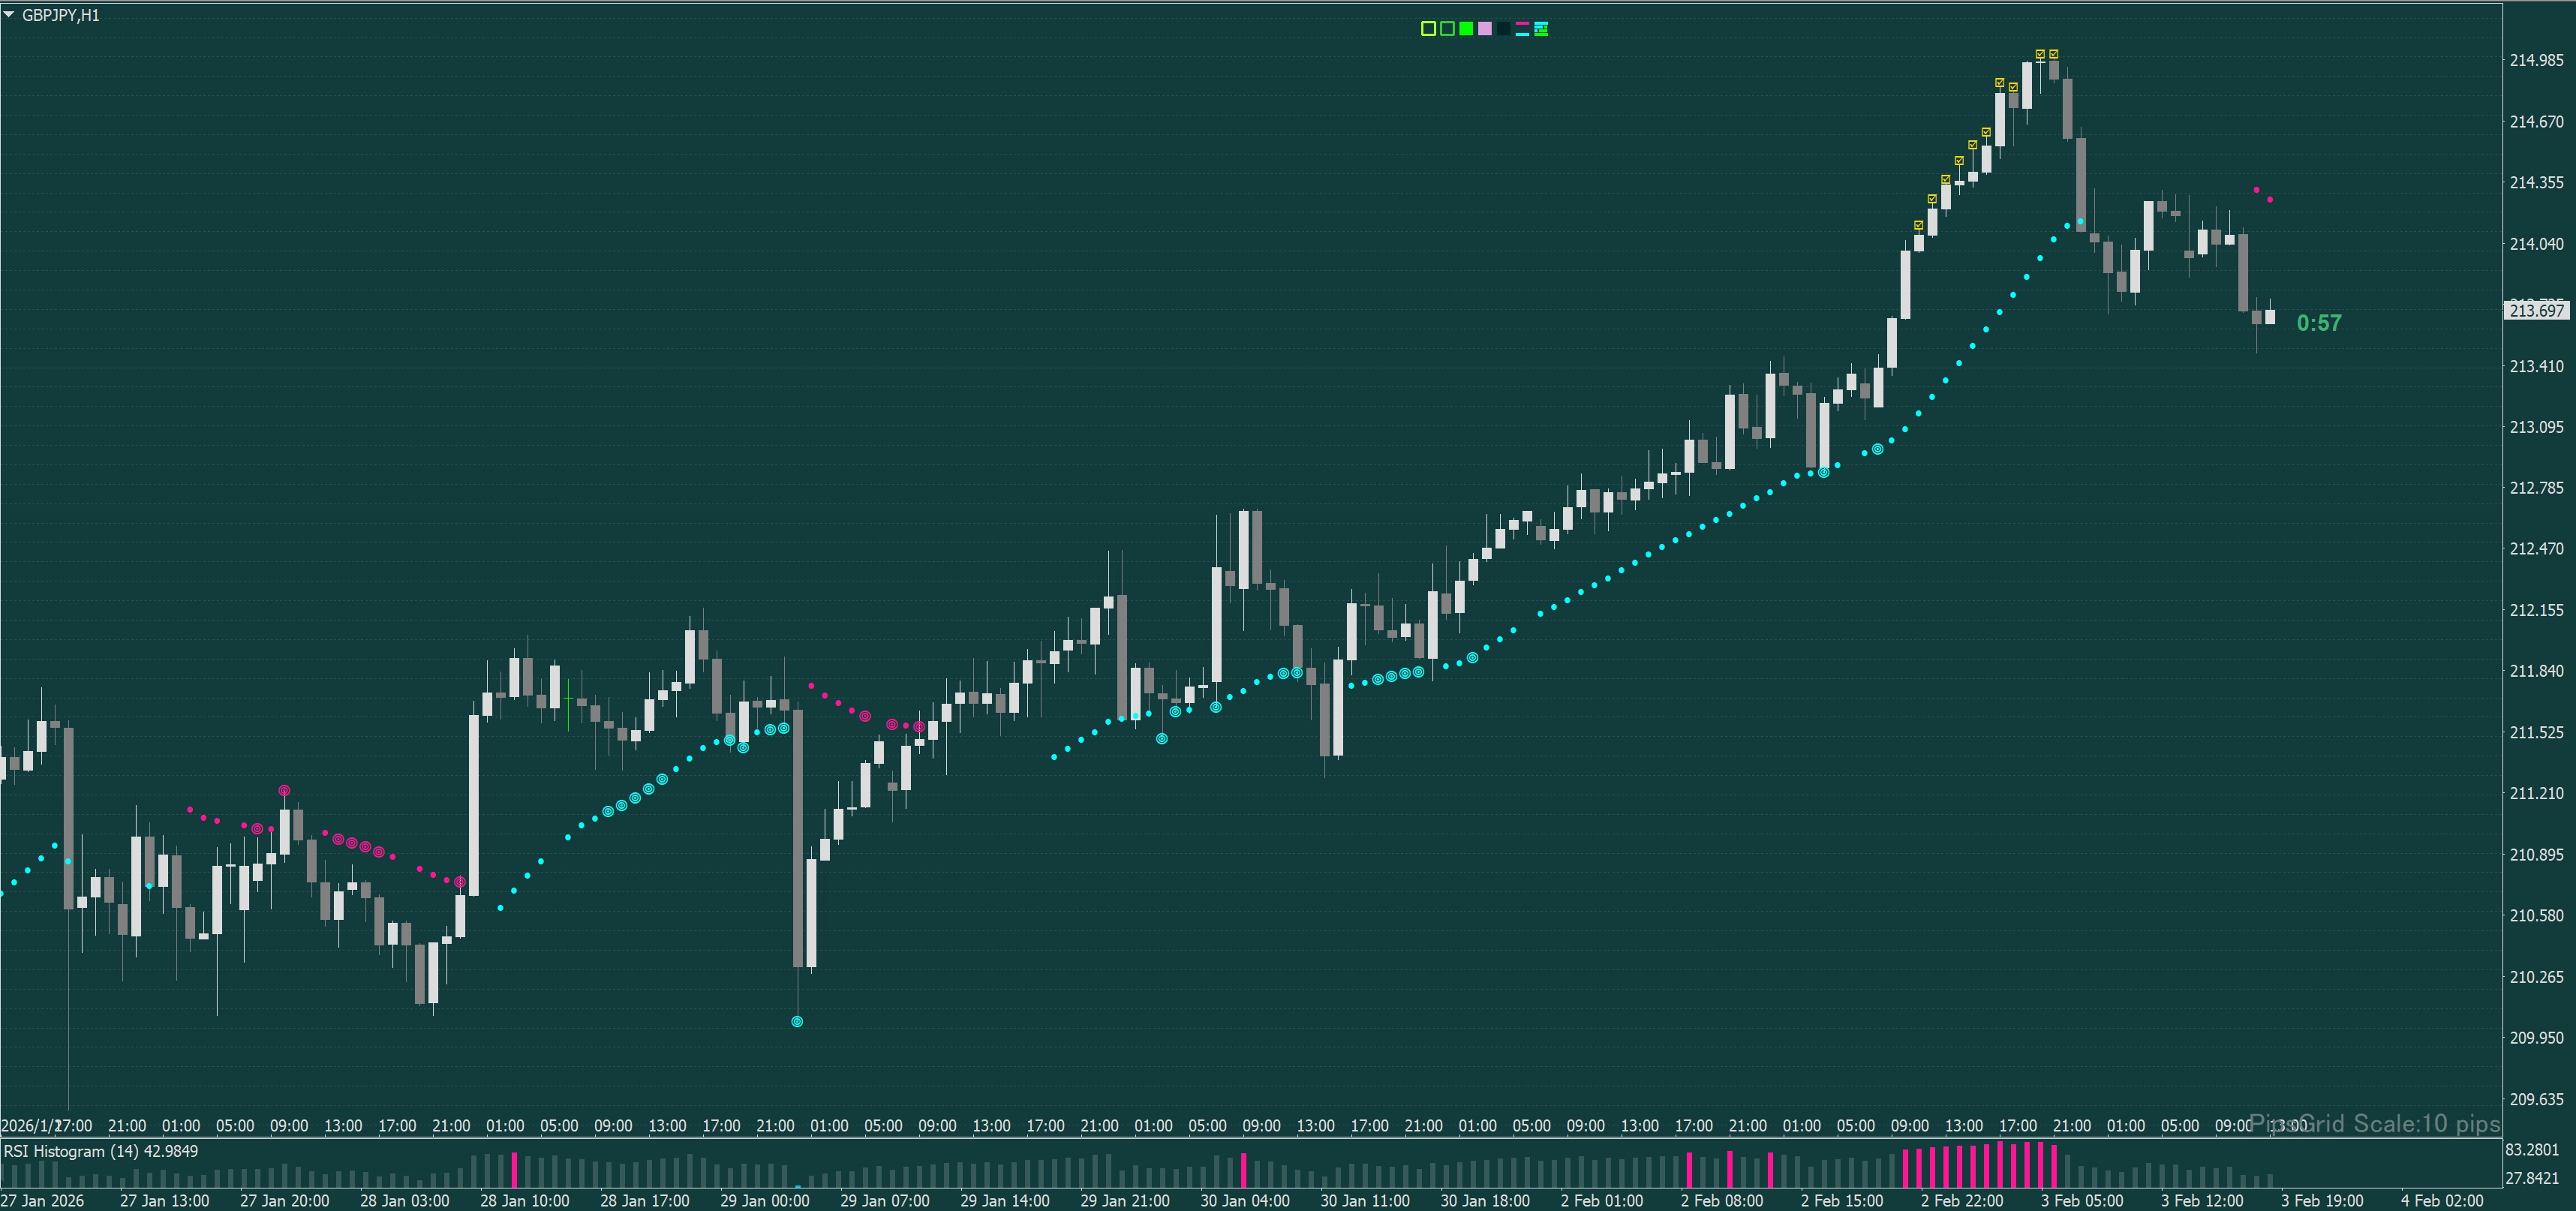The height and width of the screenshot is (1211, 2576).
Task: Click the pink dot above the latest candles
Action: [2256, 189]
